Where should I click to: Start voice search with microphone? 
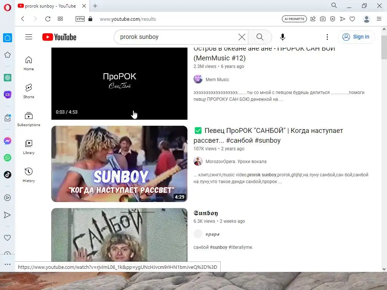point(283,37)
